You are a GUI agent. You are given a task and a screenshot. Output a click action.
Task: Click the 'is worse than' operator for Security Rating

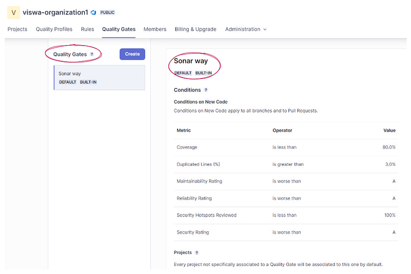pos(287,232)
